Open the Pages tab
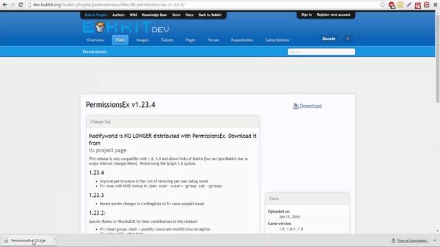Screen dimensions: 440x247 coord(190,40)
